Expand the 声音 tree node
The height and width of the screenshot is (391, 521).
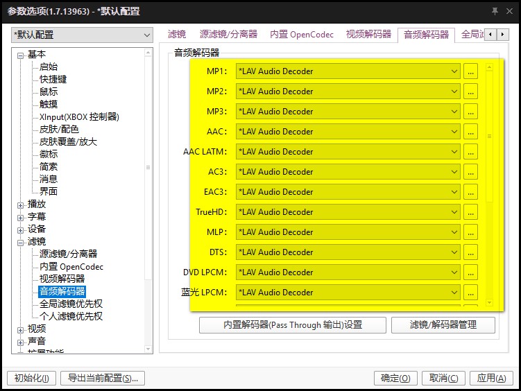tap(21, 342)
